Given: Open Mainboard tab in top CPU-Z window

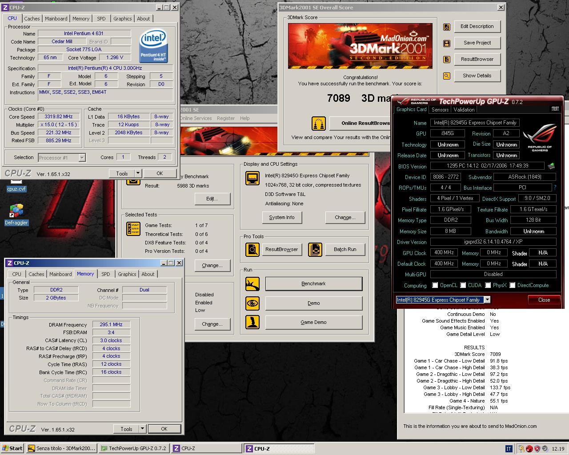Looking at the screenshot, I should (x=56, y=19).
